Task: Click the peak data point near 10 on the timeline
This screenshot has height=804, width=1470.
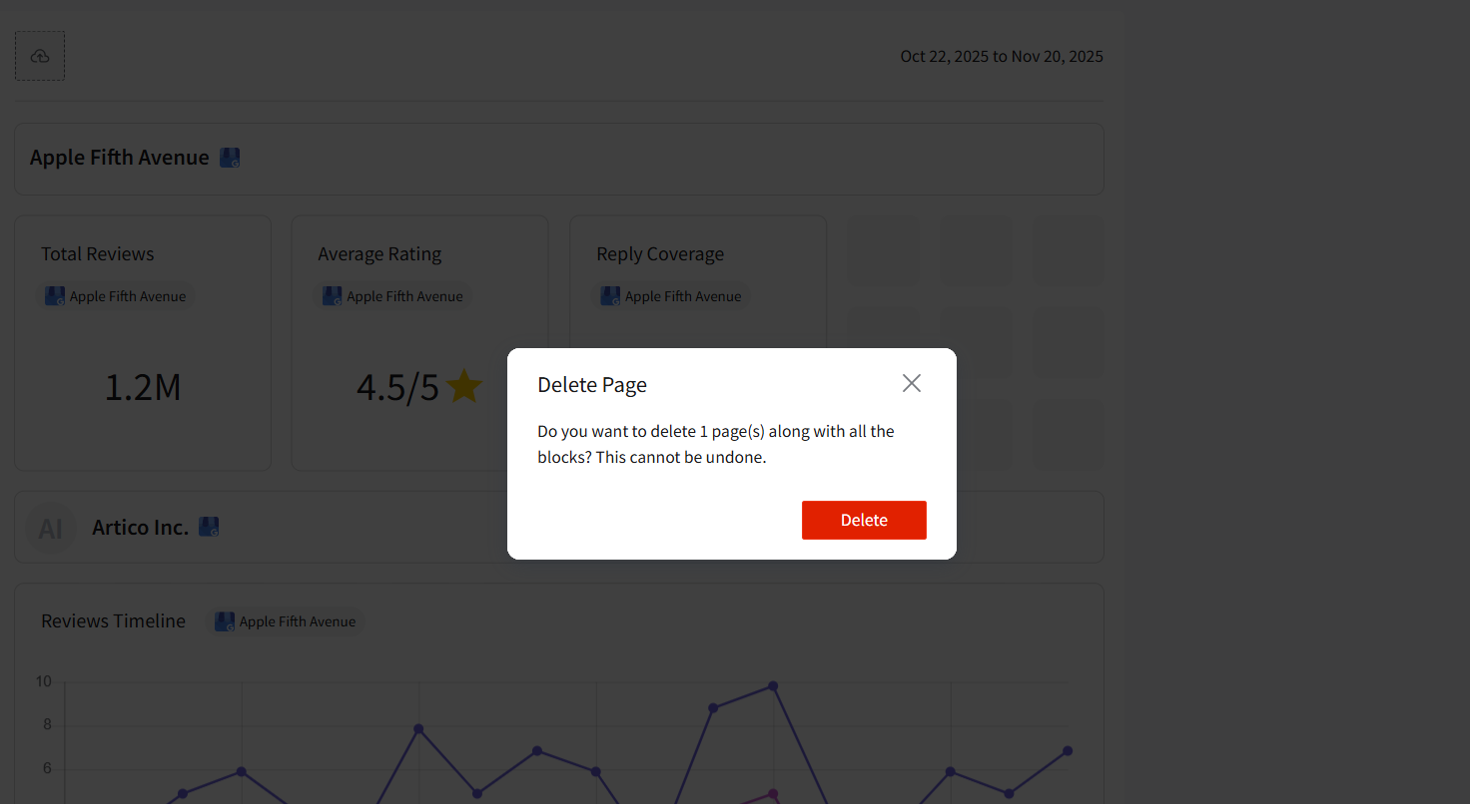Action: (x=773, y=686)
